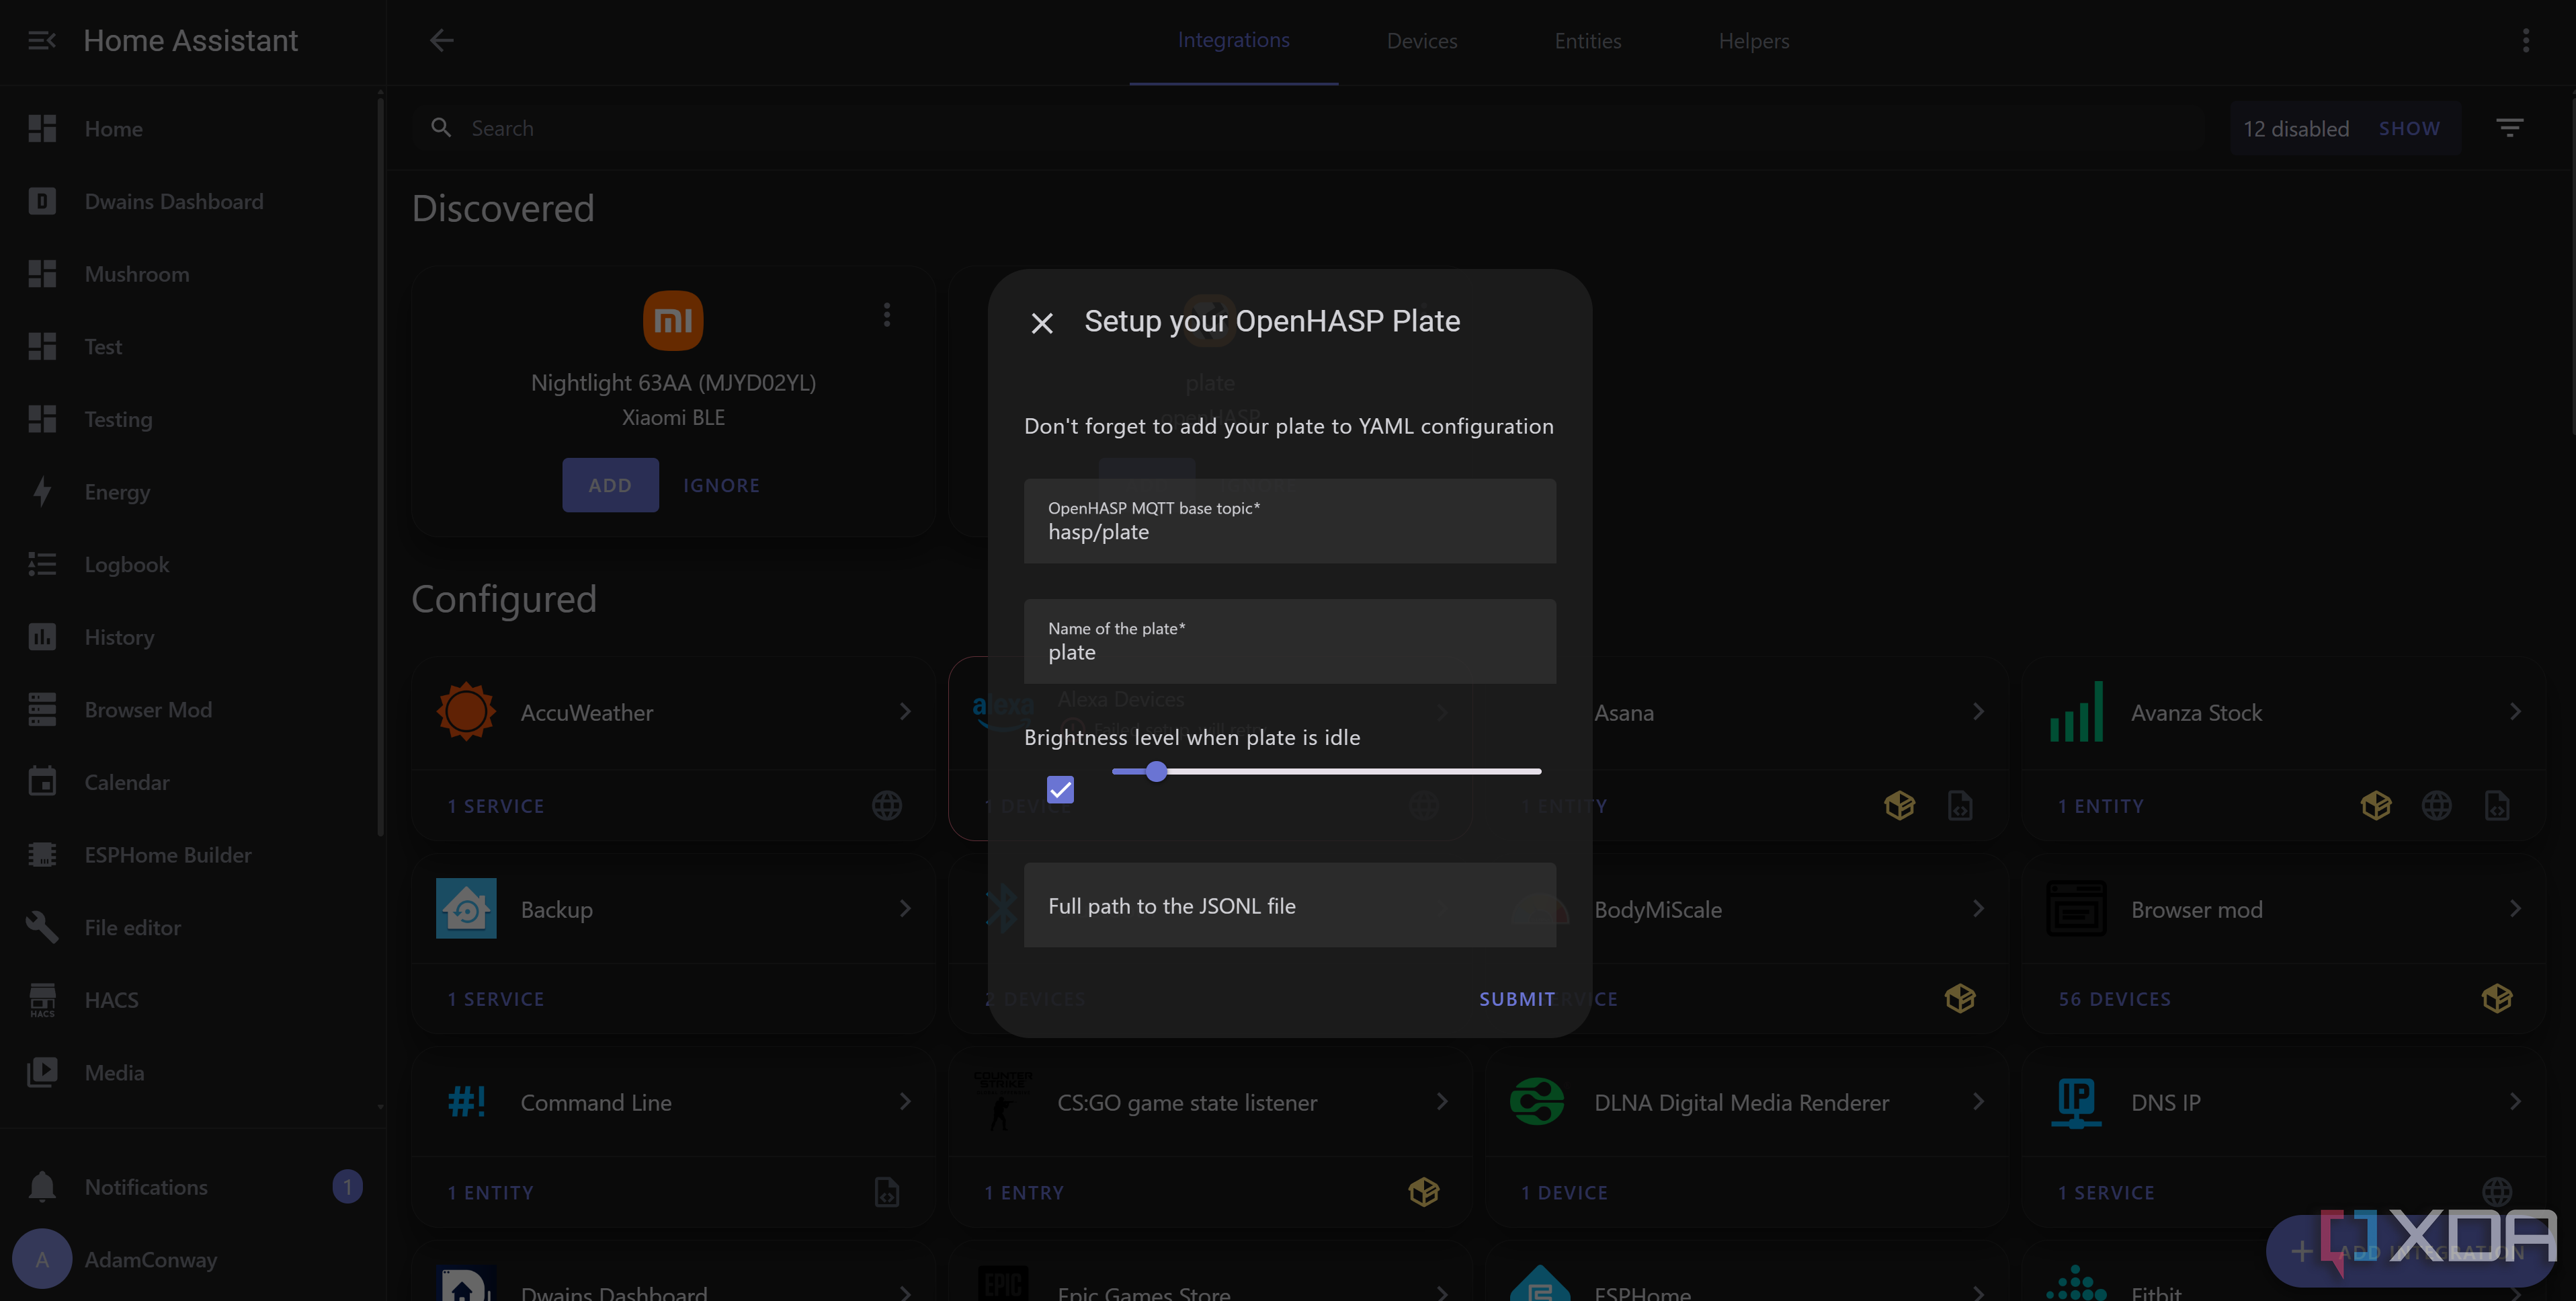Open Browser mod 56 devices link
This screenshot has width=2576, height=1301.
pyautogui.click(x=2114, y=998)
